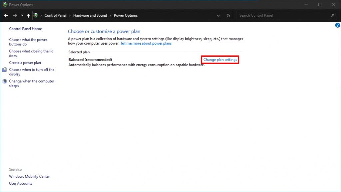Screen dimensions: 341x192
Task: Expand chevron after Control Panel breadcrumb
Action: (x=70, y=15)
